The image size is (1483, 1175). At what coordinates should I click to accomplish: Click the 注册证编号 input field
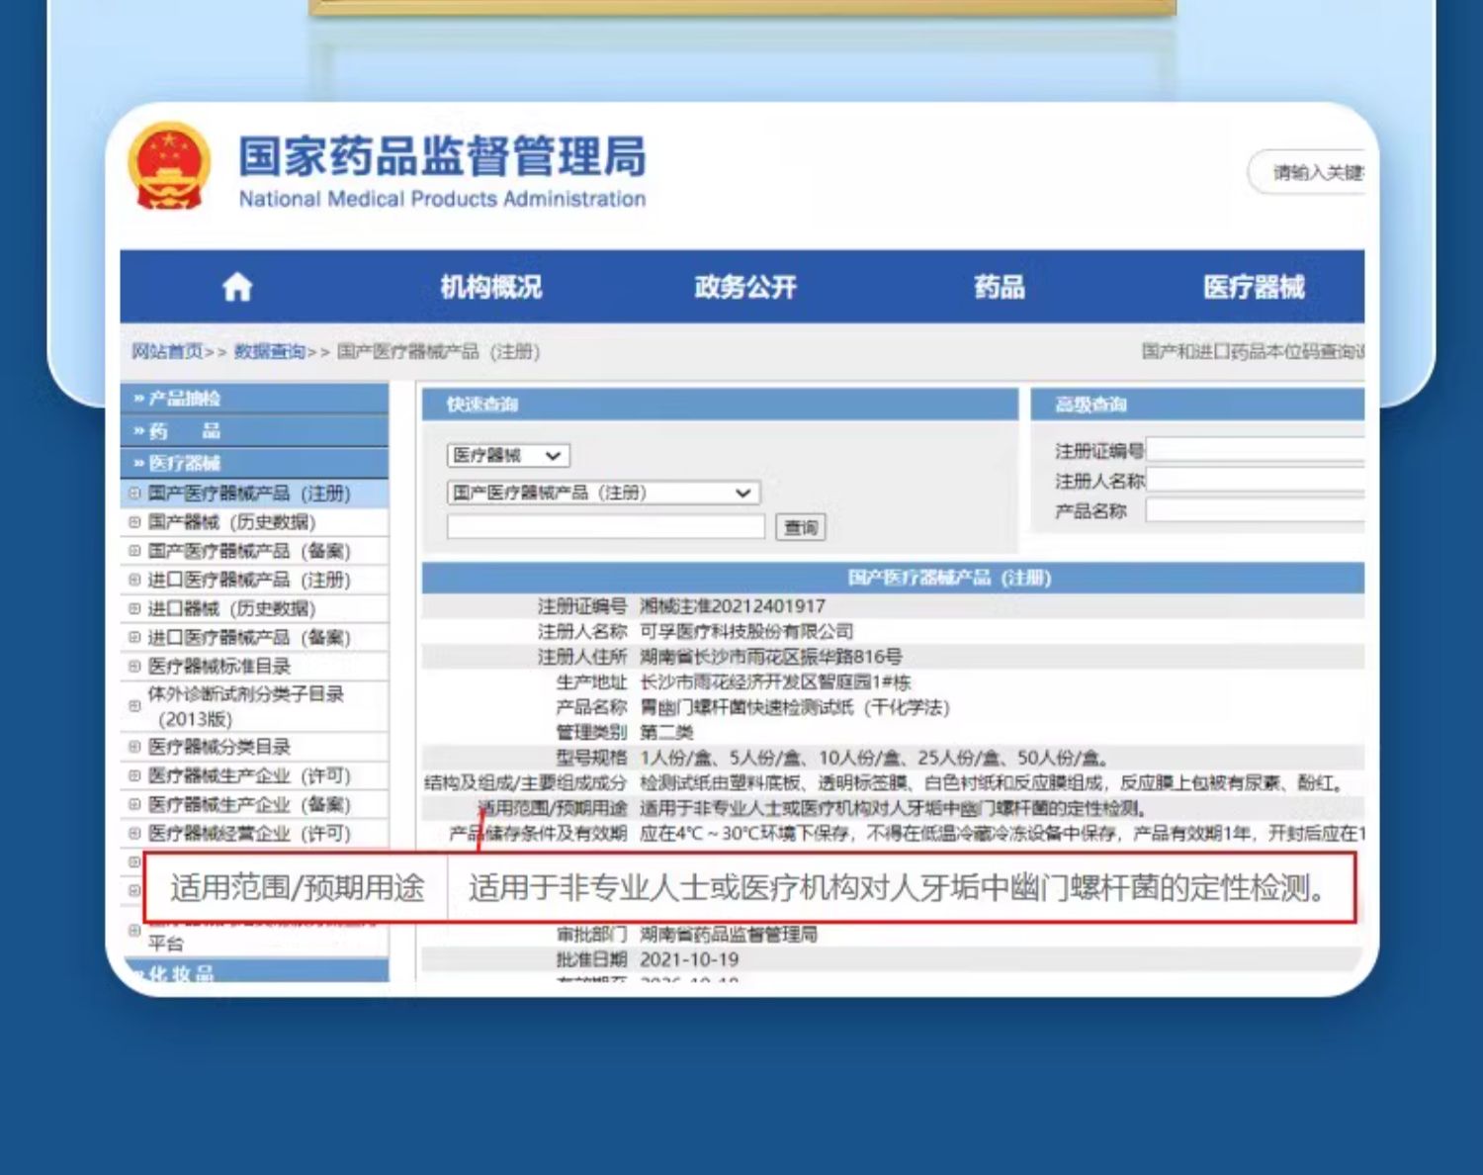pyautogui.click(x=1254, y=451)
